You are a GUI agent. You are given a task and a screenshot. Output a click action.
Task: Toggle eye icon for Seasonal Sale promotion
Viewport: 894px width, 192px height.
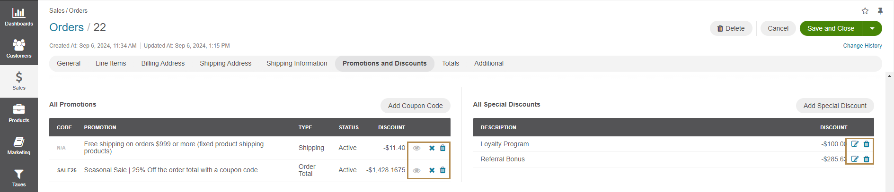tap(416, 170)
